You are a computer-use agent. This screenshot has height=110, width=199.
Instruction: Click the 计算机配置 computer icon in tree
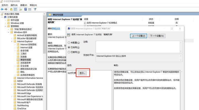(x=5, y=17)
